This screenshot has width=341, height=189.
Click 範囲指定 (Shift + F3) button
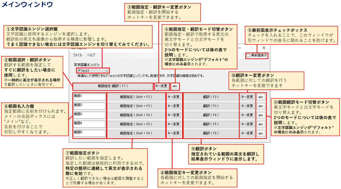[x=136, y=106]
